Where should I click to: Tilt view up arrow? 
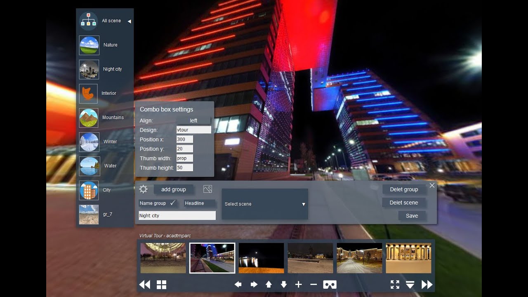pos(269,285)
